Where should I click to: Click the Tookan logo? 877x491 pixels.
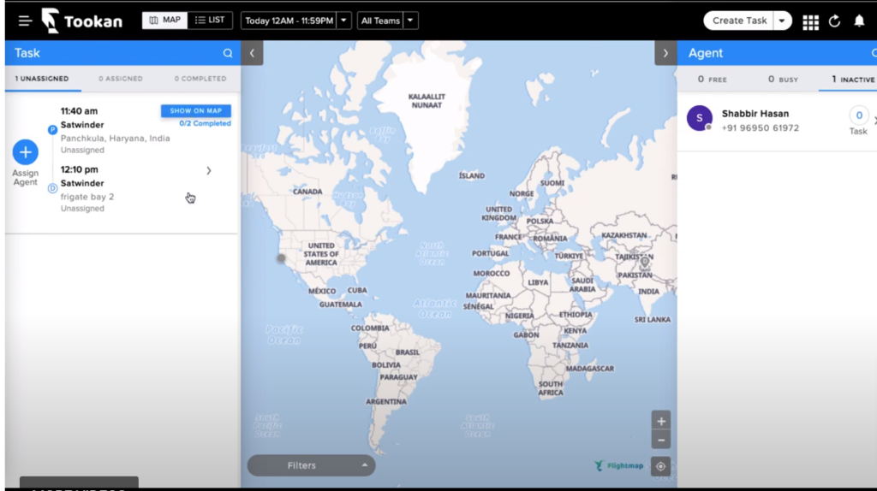coord(81,21)
